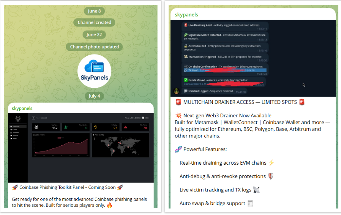Click 'Real-time draining across EVM chains' line
The image size is (341, 215).
coord(223,163)
